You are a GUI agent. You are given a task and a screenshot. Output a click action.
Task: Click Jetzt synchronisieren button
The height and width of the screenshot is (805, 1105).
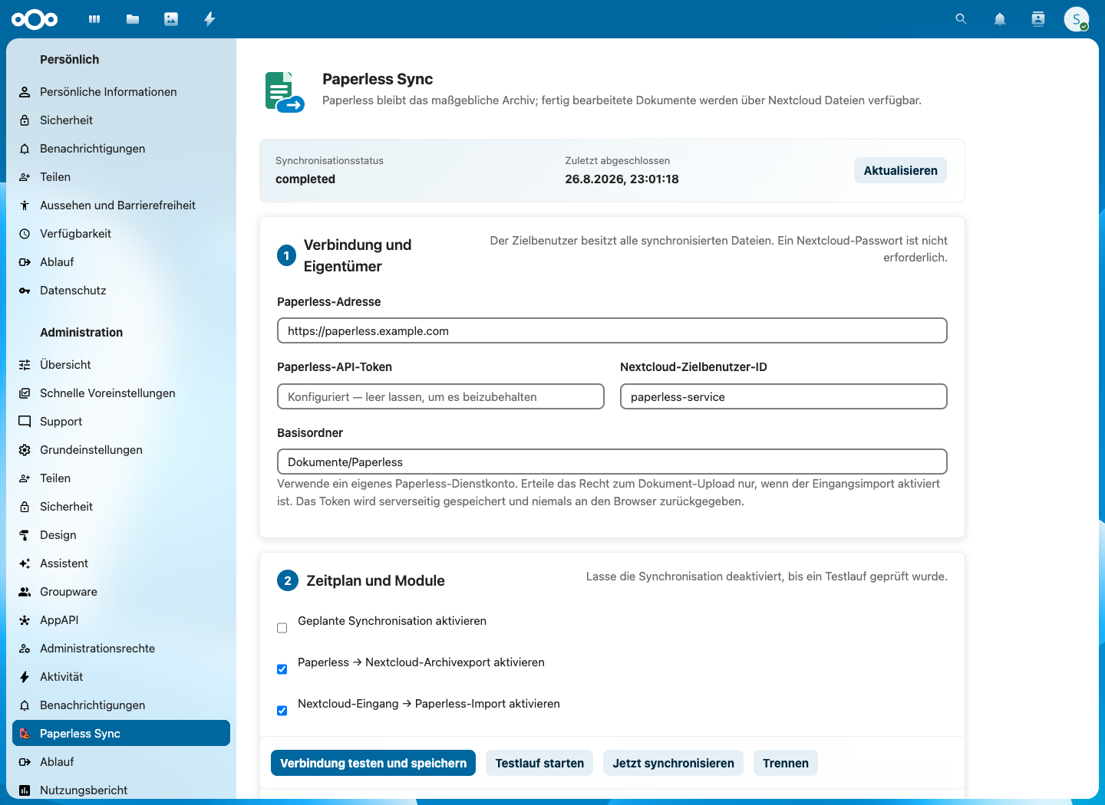[673, 763]
